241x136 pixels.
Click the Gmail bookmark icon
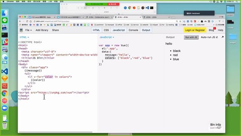34,25
